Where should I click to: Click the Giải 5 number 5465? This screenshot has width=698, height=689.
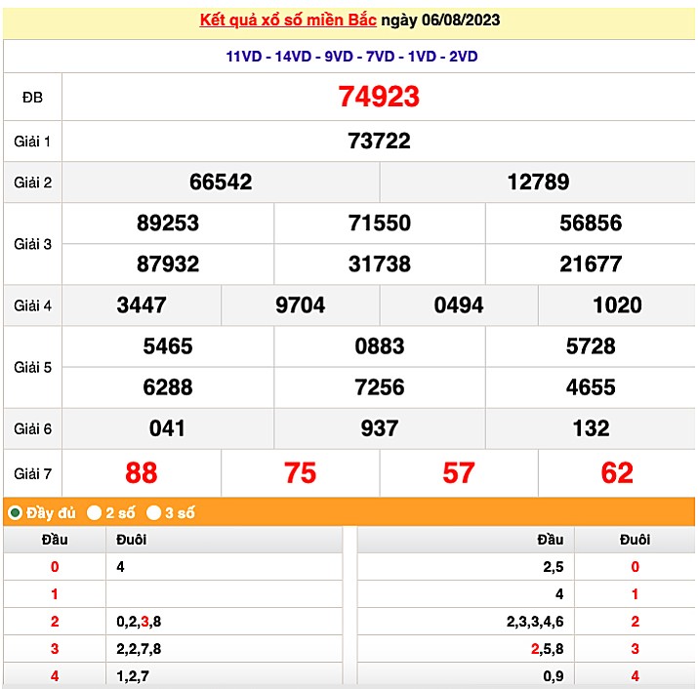(168, 346)
